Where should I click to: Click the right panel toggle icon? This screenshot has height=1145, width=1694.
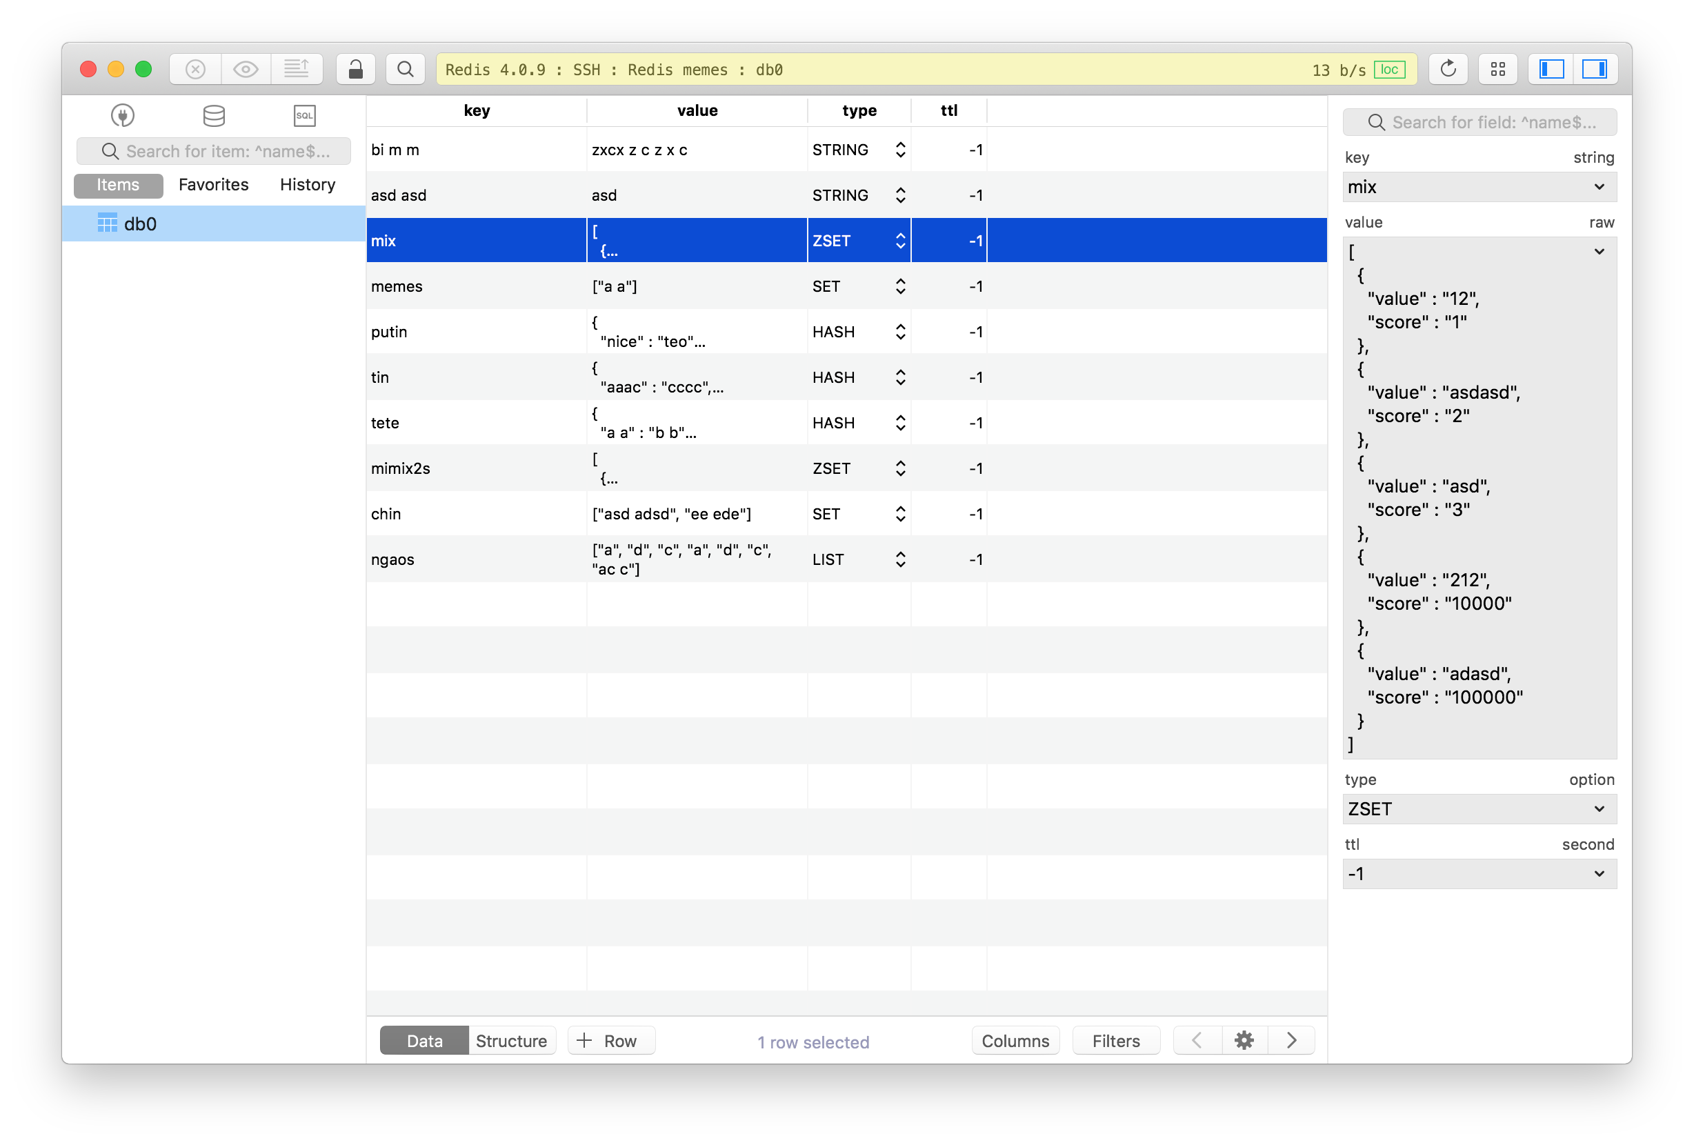pyautogui.click(x=1595, y=70)
